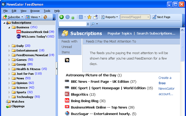Open the View menu

(x=23, y=11)
